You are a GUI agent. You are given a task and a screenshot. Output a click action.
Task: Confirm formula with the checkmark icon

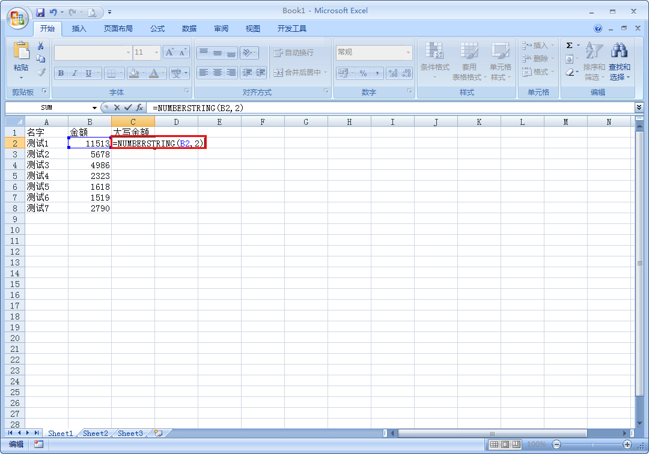pos(129,107)
